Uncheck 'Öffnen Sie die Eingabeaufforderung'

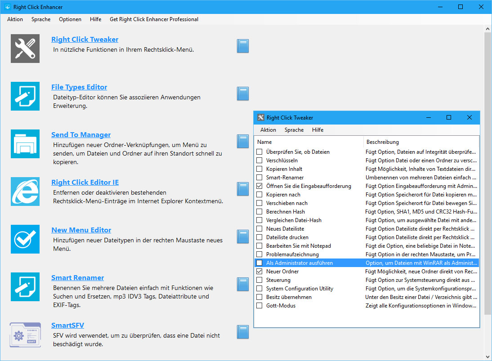click(x=259, y=186)
